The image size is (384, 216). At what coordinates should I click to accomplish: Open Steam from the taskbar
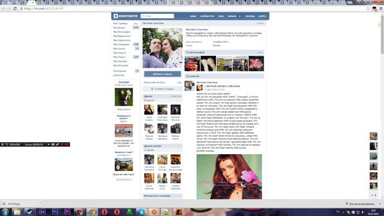click(x=29, y=212)
